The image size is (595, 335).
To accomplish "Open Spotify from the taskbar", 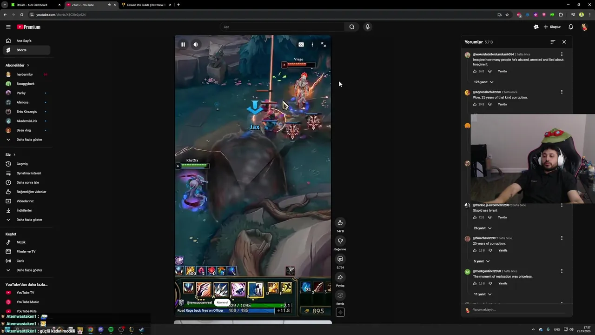I will pyautogui.click(x=111, y=329).
